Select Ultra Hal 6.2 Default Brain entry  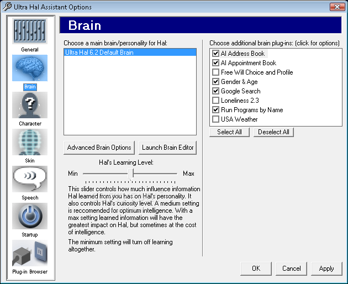coord(130,52)
